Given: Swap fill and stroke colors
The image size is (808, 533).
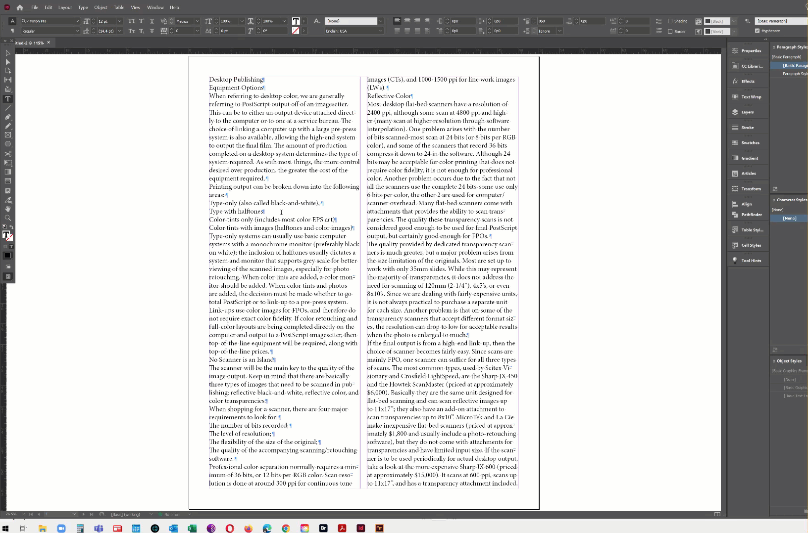Looking at the screenshot, I should 11,227.
